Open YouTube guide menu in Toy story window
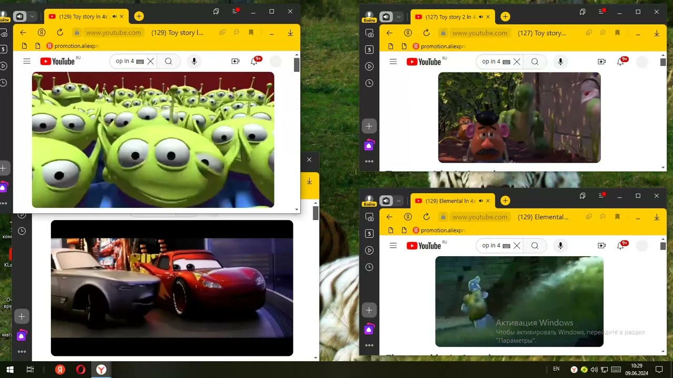 pos(27,61)
